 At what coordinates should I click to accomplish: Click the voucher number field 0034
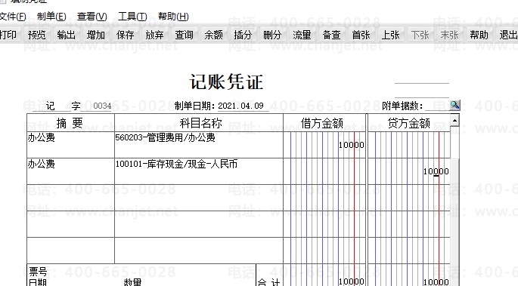102,106
